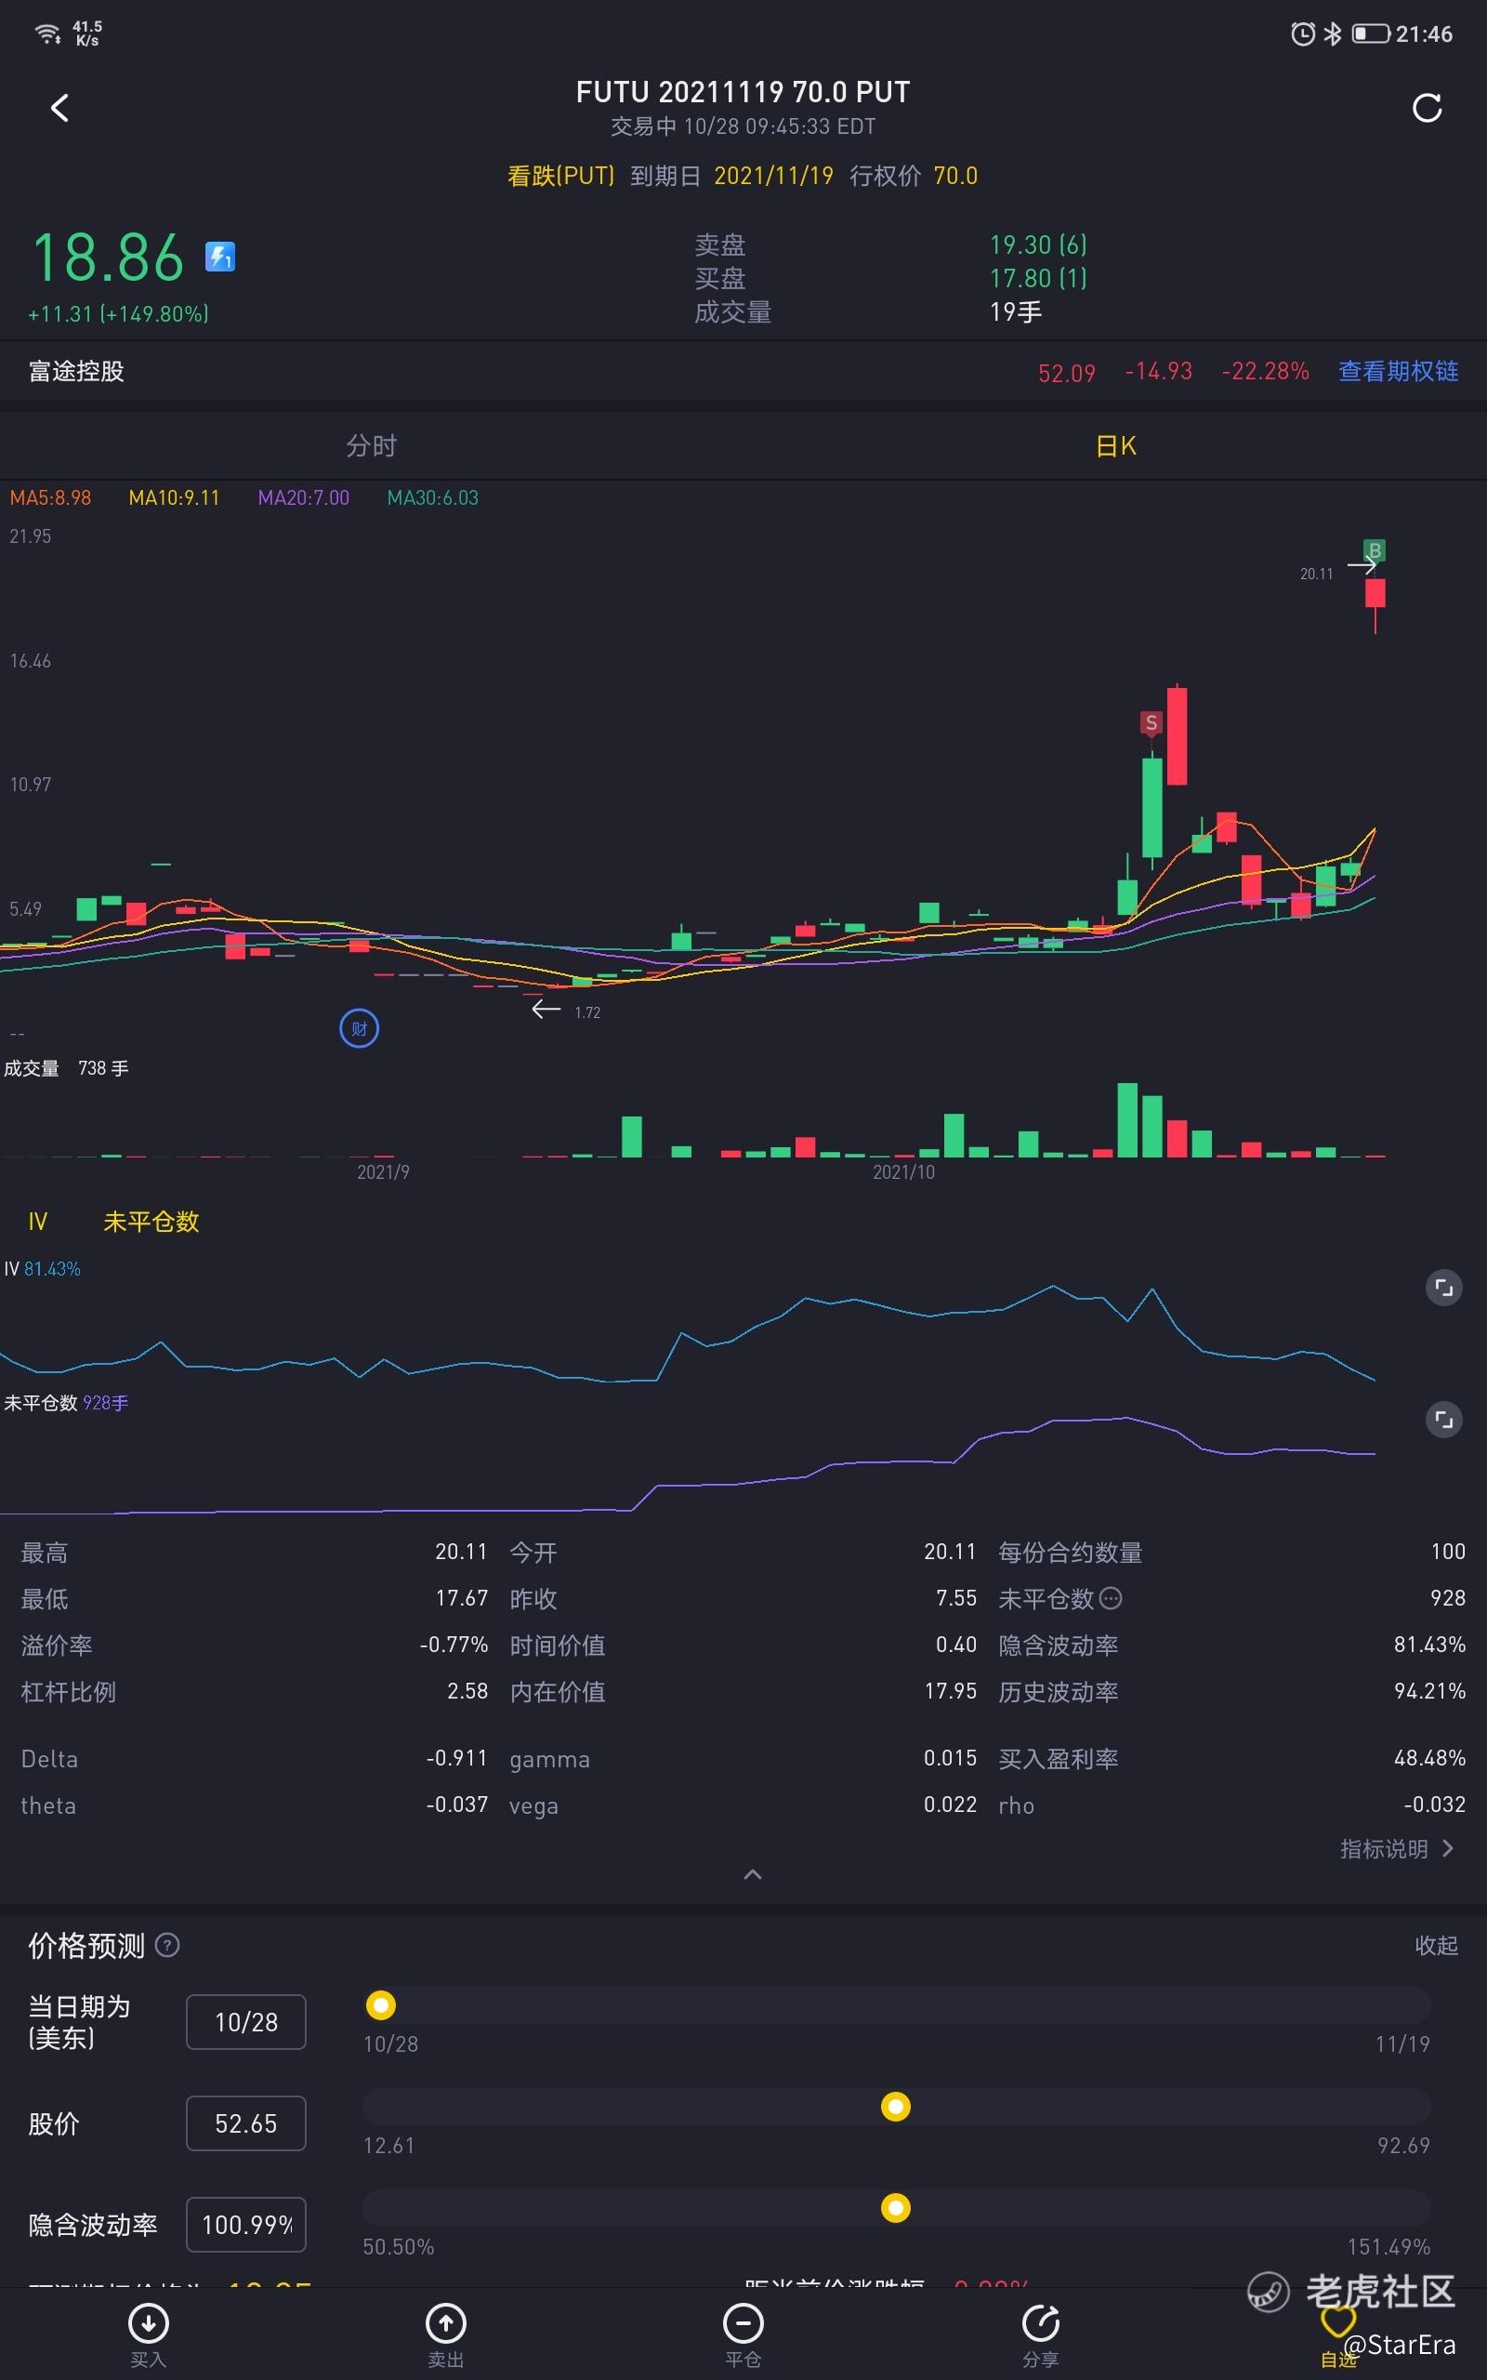
Task: Tap the 52.65 stock price field
Action: pos(246,2123)
